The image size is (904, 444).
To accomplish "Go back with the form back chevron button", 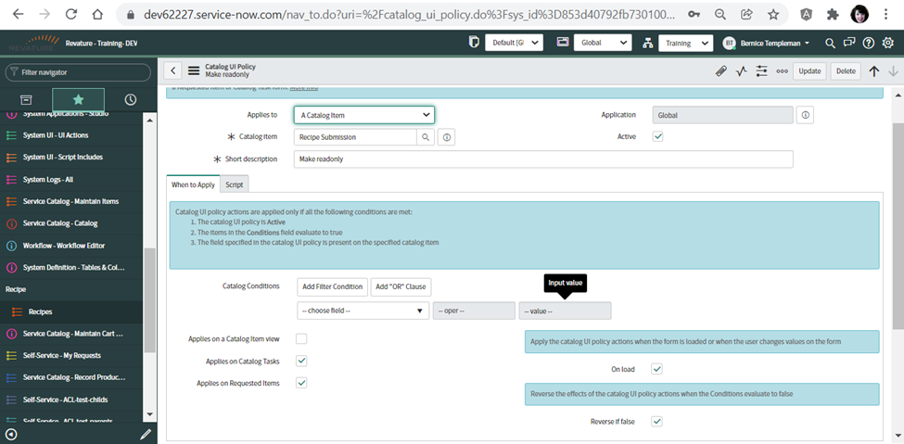I will [x=173, y=71].
